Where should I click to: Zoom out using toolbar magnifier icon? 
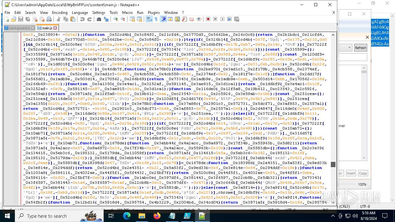[x=123, y=19]
